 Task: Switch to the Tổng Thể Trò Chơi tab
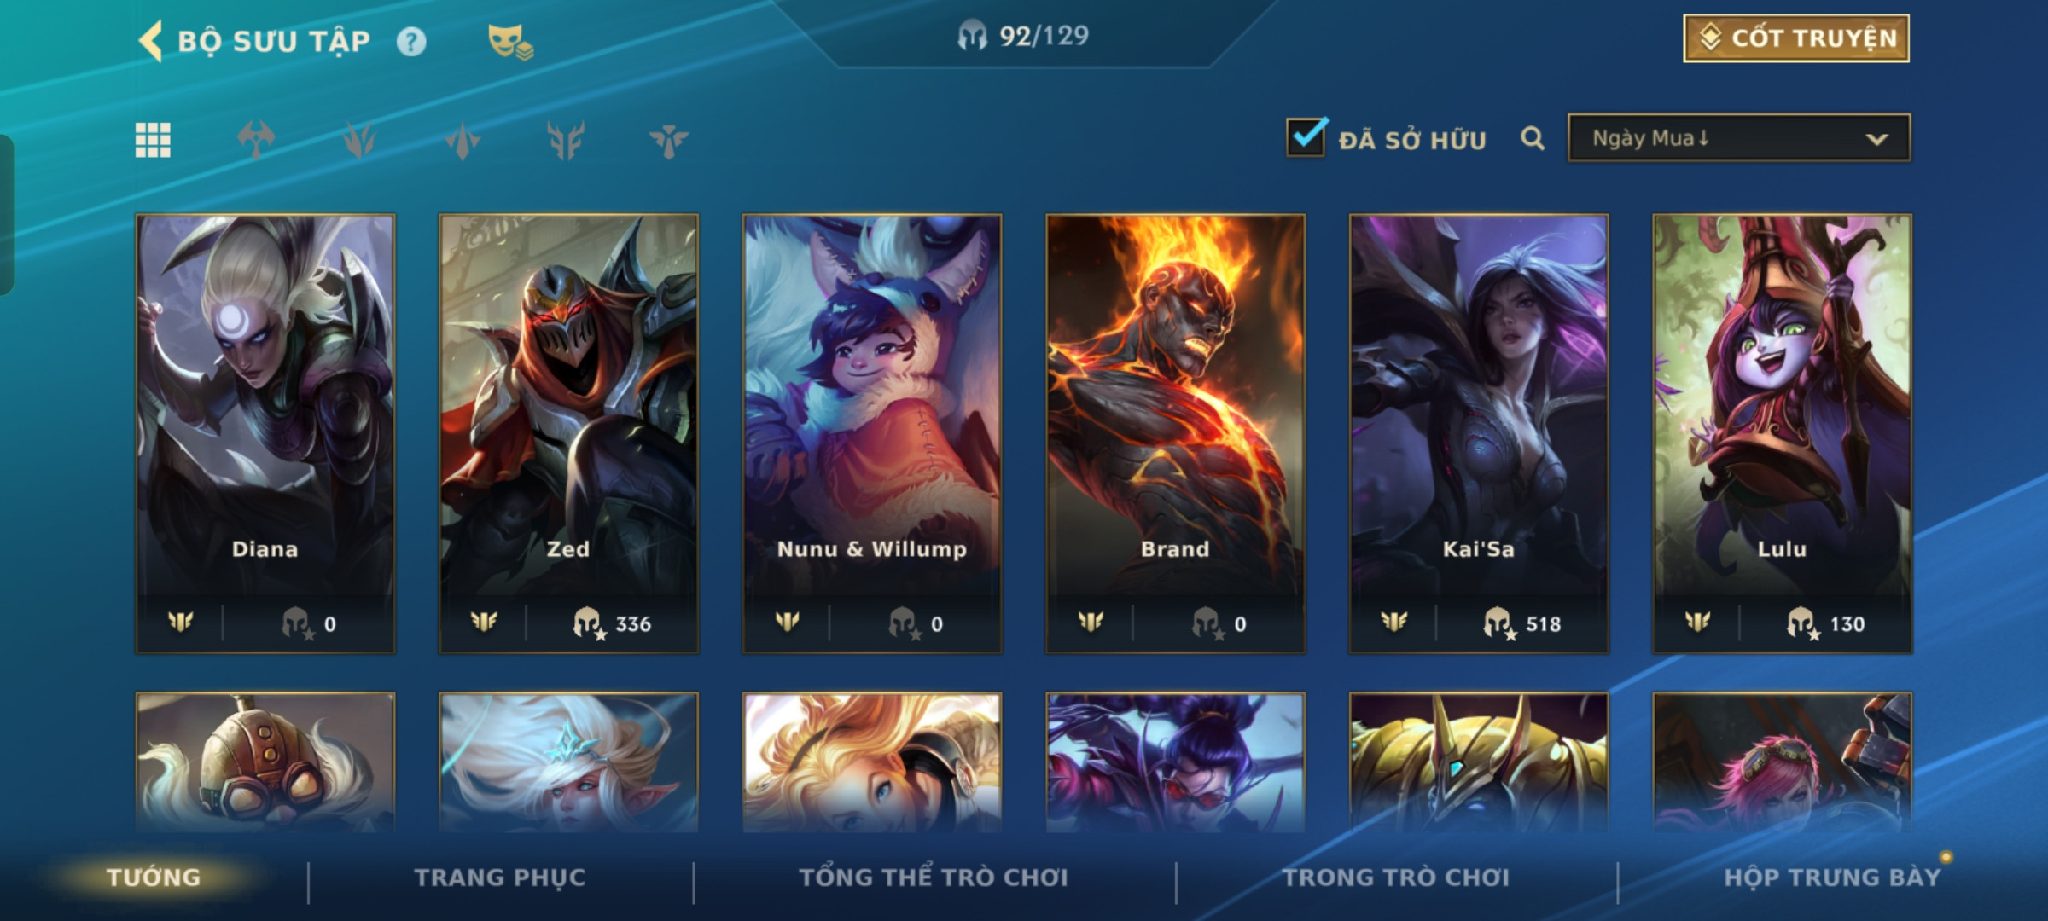click(x=933, y=878)
